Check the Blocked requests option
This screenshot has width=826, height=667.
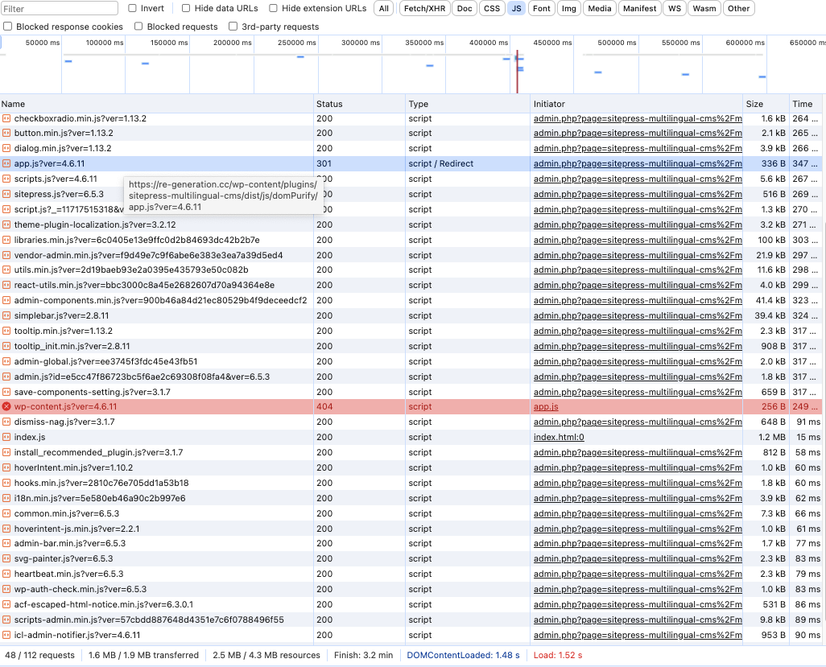[138, 27]
